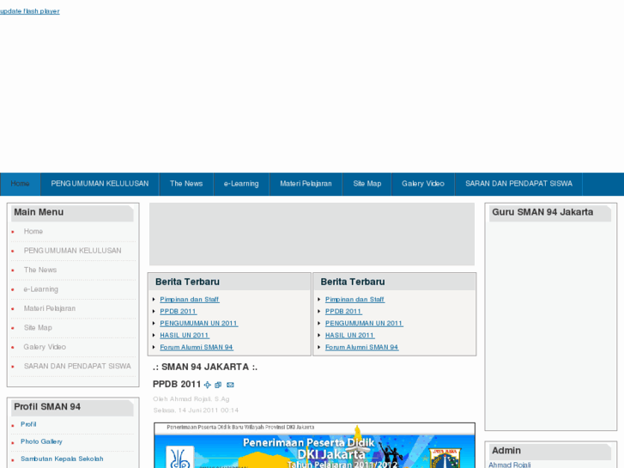Click the Guru SMAN 94 Jakarta panel heading

(542, 212)
